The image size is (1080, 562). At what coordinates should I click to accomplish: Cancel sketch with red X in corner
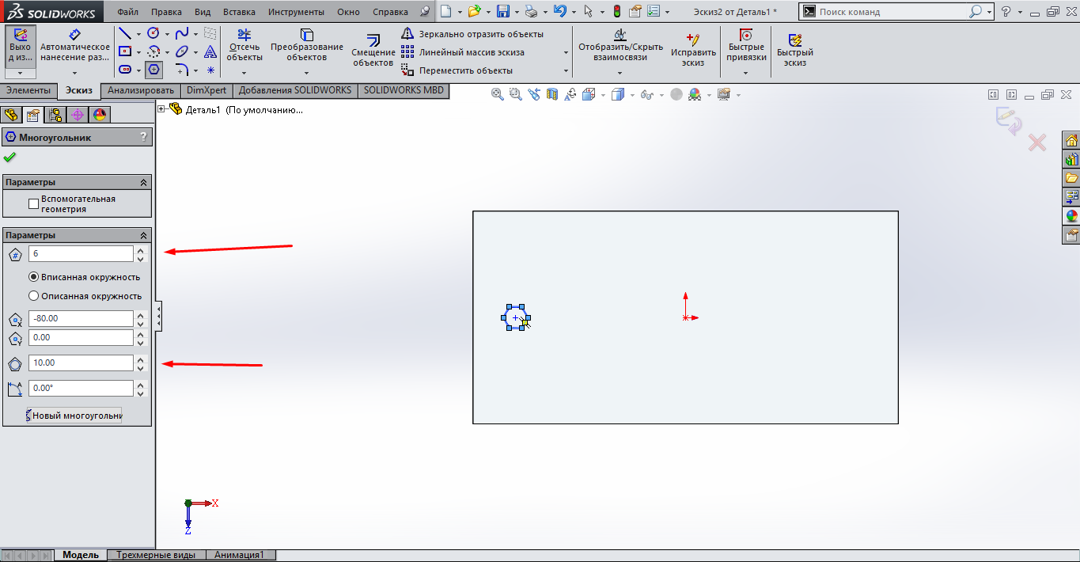click(1036, 142)
